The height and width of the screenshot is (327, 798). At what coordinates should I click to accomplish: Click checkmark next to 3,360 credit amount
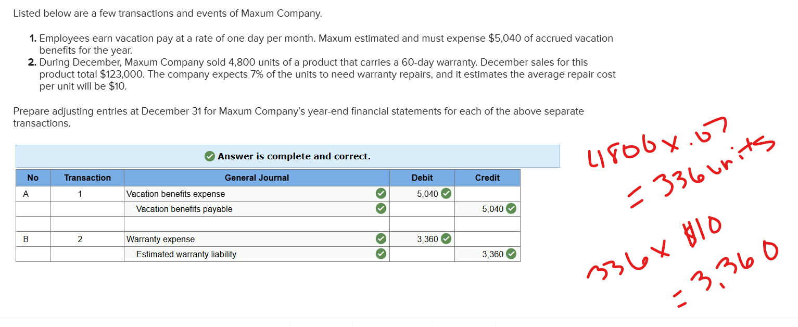pos(511,254)
